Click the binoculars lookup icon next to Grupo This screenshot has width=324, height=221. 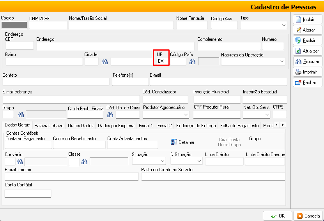pyautogui.click(x=20, y=114)
